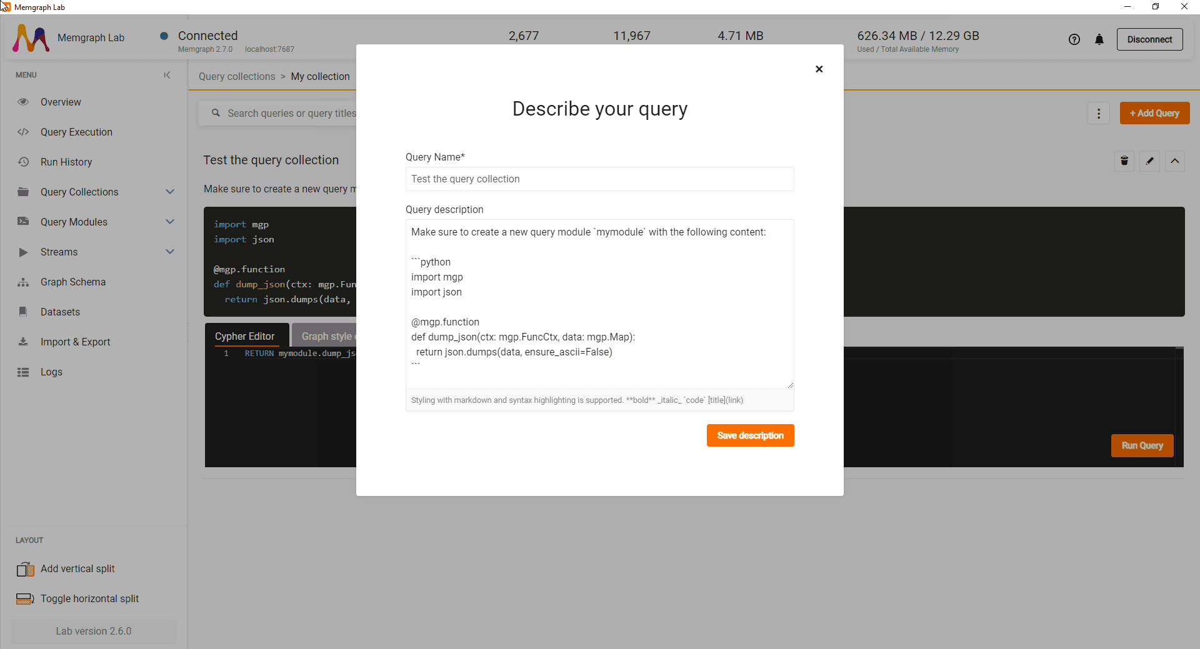Open the Overview menu item
1200x649 pixels.
tap(61, 102)
